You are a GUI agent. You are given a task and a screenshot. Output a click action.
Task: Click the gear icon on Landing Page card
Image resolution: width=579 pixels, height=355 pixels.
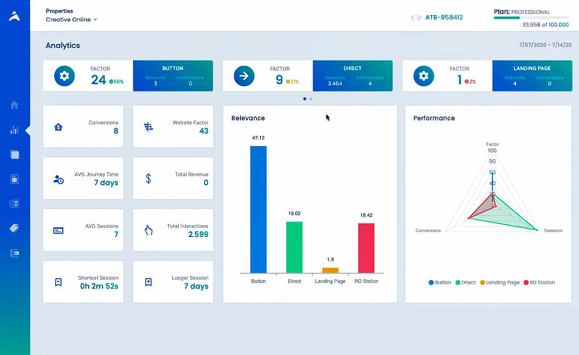(424, 76)
